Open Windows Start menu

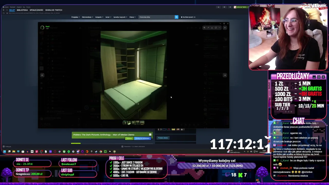5,152
